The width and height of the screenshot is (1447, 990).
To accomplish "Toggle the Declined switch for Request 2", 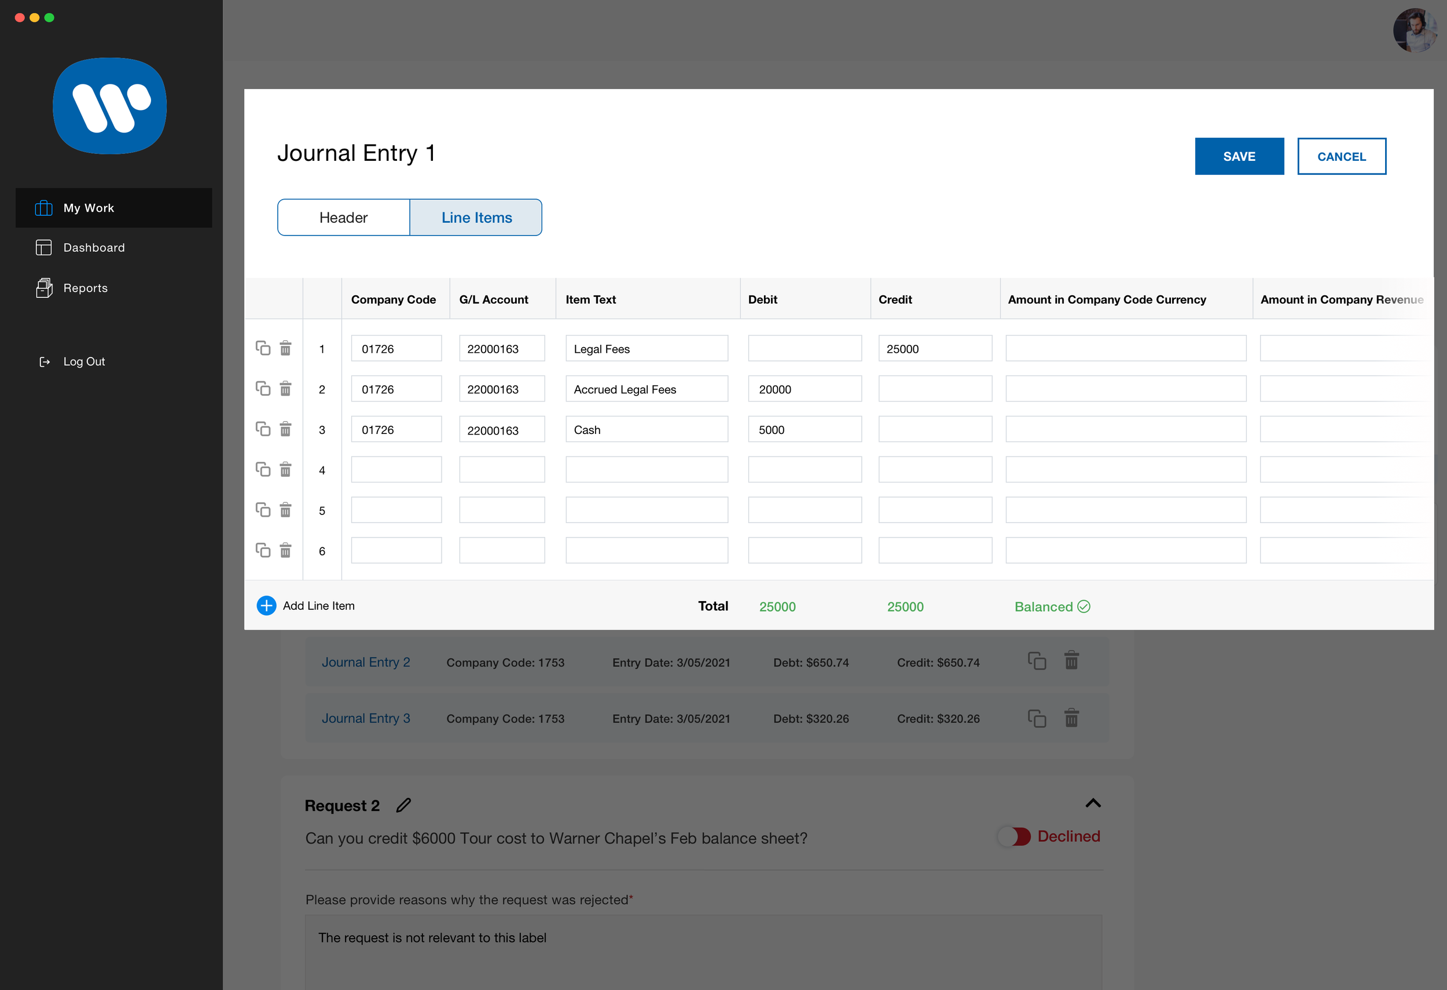I will coord(1014,836).
